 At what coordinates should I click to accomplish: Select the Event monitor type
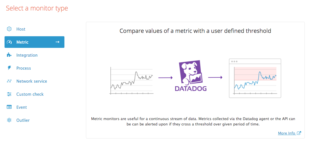click(x=22, y=107)
